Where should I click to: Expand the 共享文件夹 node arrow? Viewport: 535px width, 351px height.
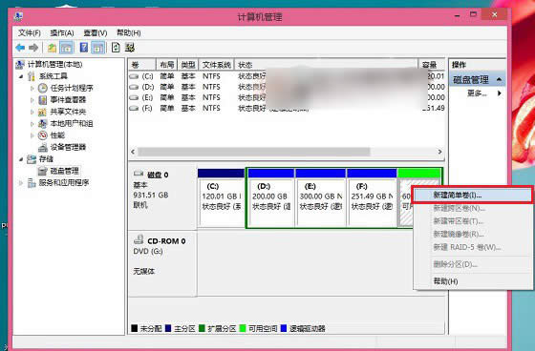(x=32, y=112)
